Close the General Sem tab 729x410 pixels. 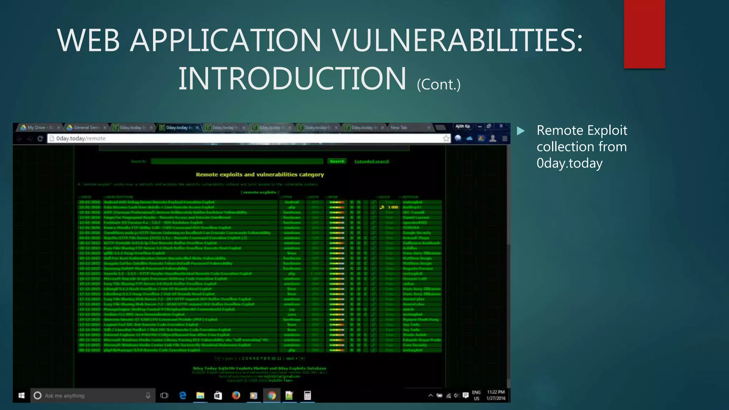coord(105,127)
